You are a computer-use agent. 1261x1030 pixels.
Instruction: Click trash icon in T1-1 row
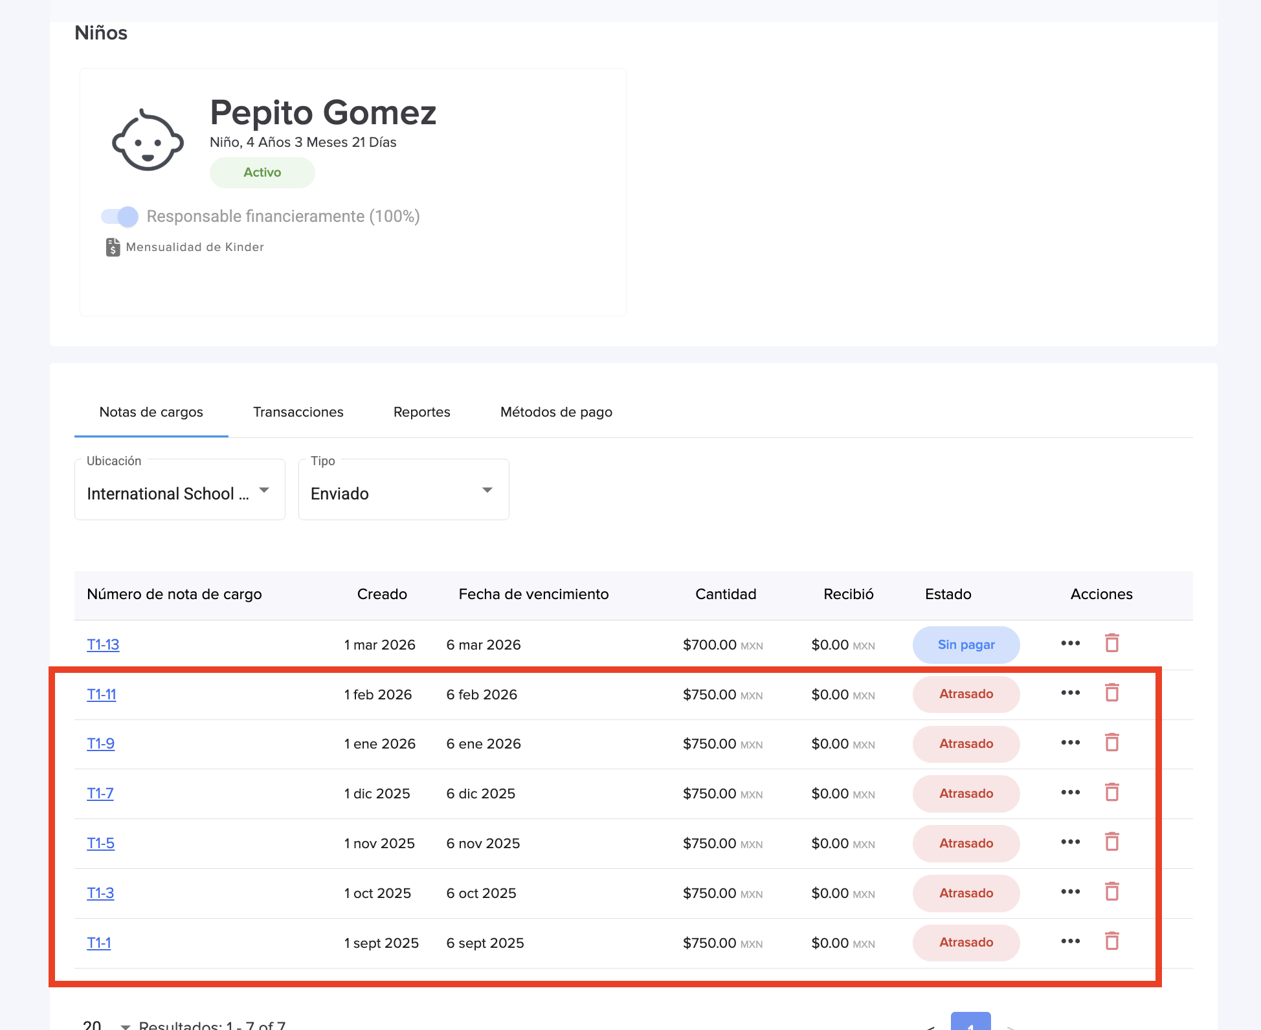tap(1111, 941)
